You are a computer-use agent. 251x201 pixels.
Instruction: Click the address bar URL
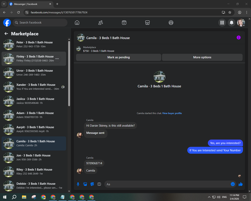[59, 13]
